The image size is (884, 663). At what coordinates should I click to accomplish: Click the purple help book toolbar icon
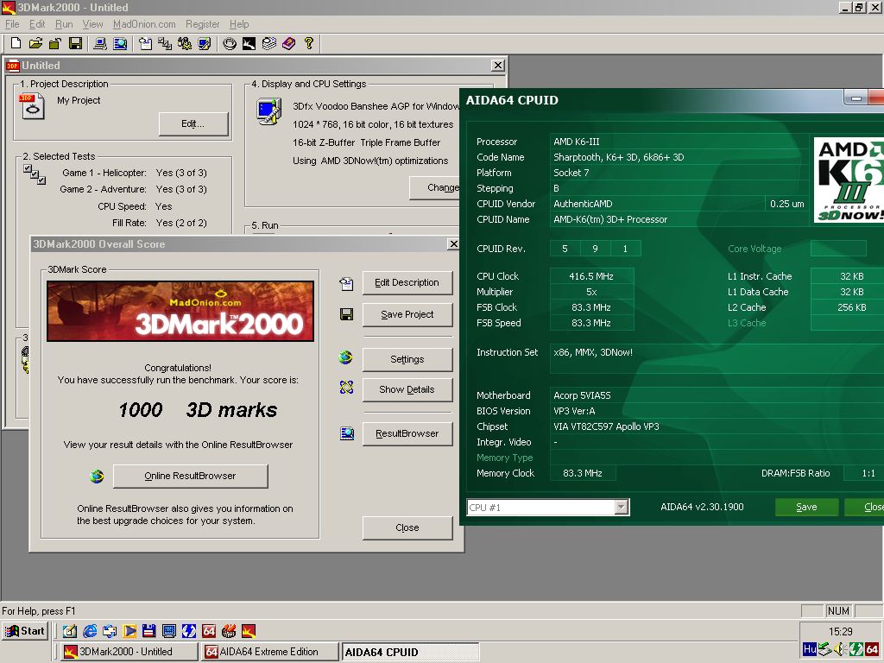coord(288,43)
